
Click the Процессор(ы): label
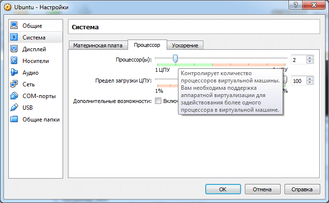133,60
